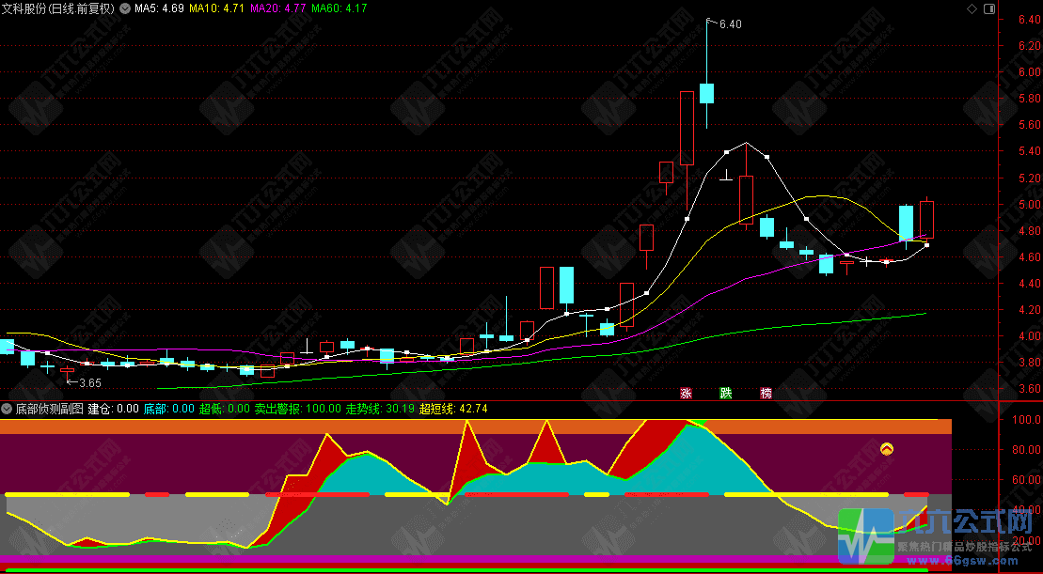1043x574 pixels.
Task: Click the green 跌 marker below the chart
Action: click(x=726, y=393)
